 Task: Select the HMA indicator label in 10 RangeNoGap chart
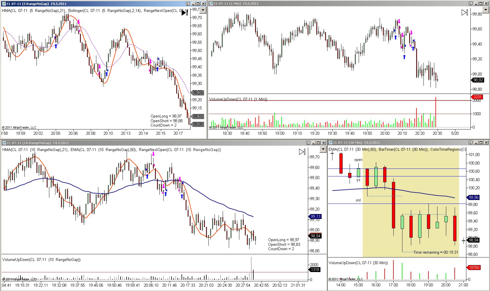pos(35,150)
